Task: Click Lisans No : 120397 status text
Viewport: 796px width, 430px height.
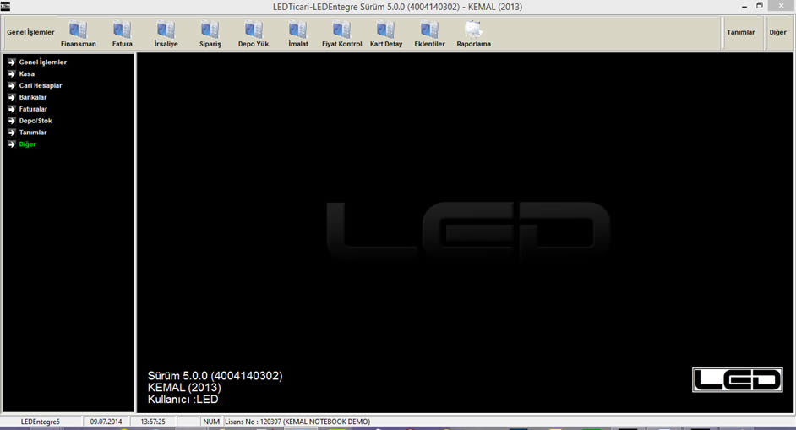Action: [297, 422]
